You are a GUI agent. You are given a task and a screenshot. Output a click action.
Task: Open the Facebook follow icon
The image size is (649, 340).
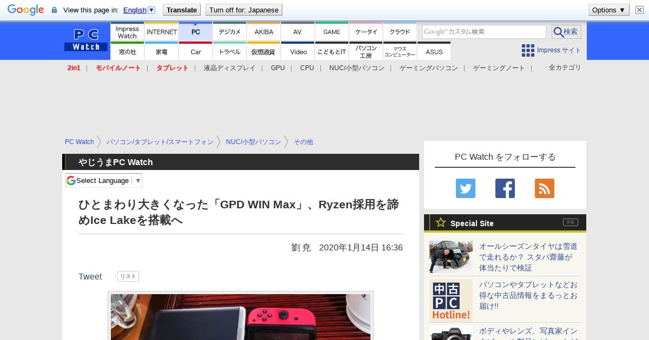click(505, 188)
